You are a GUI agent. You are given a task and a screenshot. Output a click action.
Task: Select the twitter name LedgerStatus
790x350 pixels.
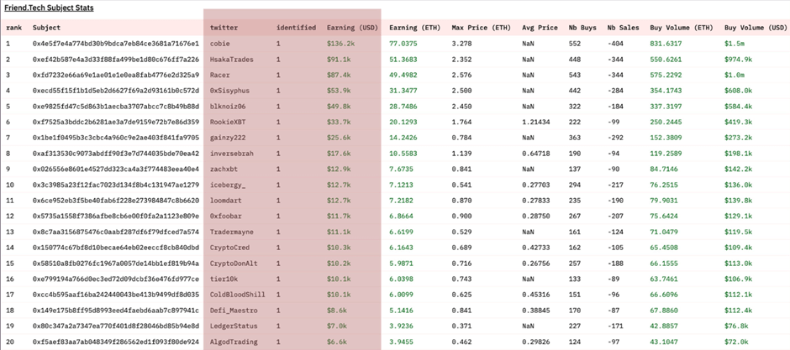click(234, 326)
